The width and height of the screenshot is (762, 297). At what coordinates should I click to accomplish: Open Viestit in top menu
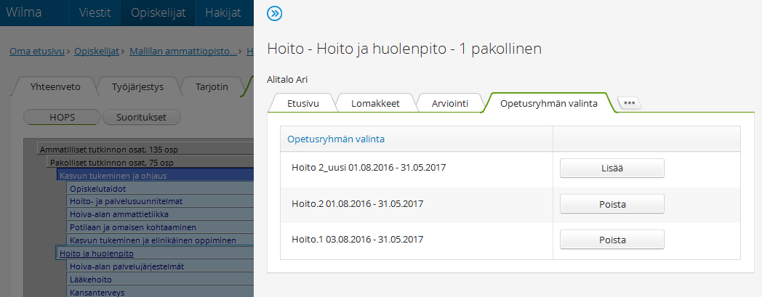100,12
